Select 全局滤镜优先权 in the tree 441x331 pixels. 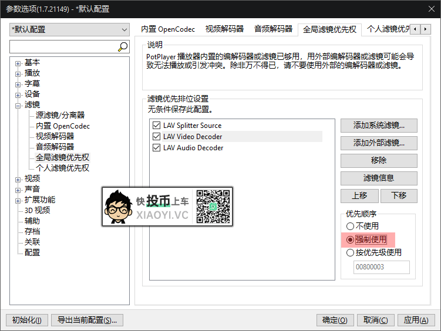62,157
